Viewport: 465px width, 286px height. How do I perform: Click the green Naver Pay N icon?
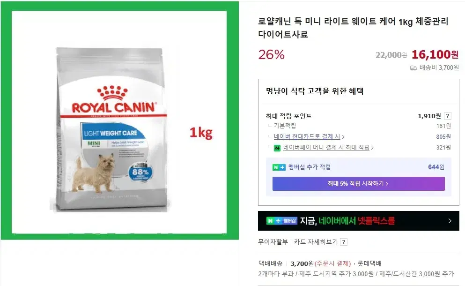pyautogui.click(x=277, y=148)
